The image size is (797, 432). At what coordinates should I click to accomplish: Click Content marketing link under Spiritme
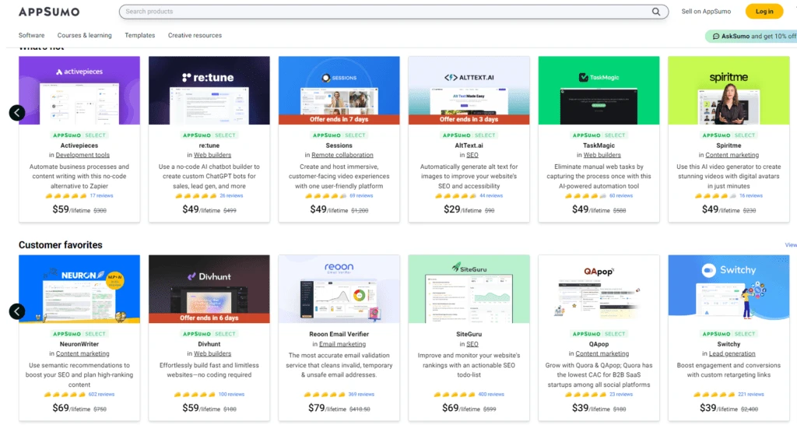click(x=732, y=155)
